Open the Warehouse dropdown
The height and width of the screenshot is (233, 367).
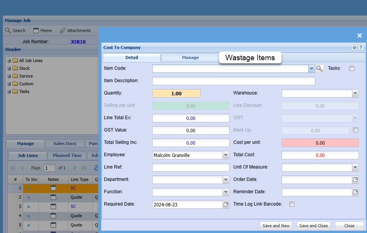pos(355,93)
